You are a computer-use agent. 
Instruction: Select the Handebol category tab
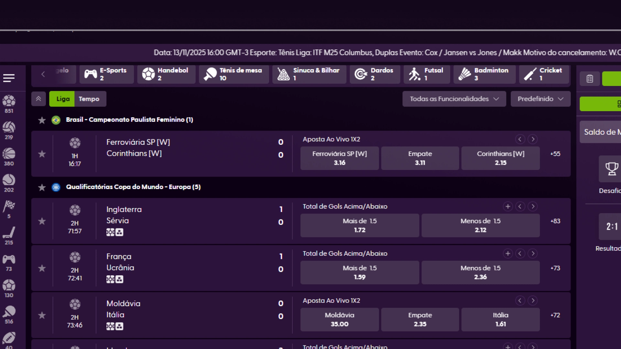pyautogui.click(x=166, y=74)
